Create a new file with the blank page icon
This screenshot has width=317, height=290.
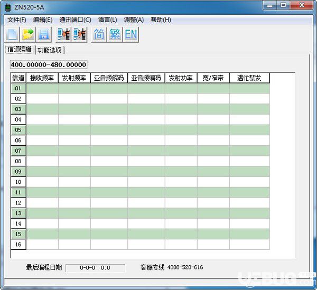pyautogui.click(x=12, y=34)
